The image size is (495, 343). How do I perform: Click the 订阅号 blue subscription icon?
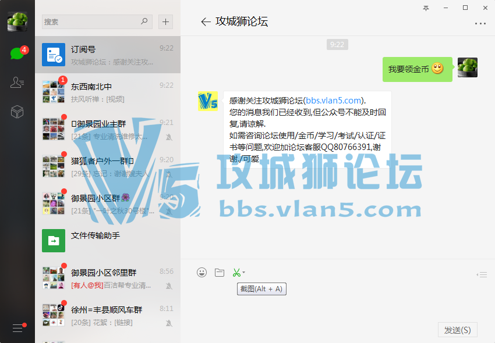(54, 55)
